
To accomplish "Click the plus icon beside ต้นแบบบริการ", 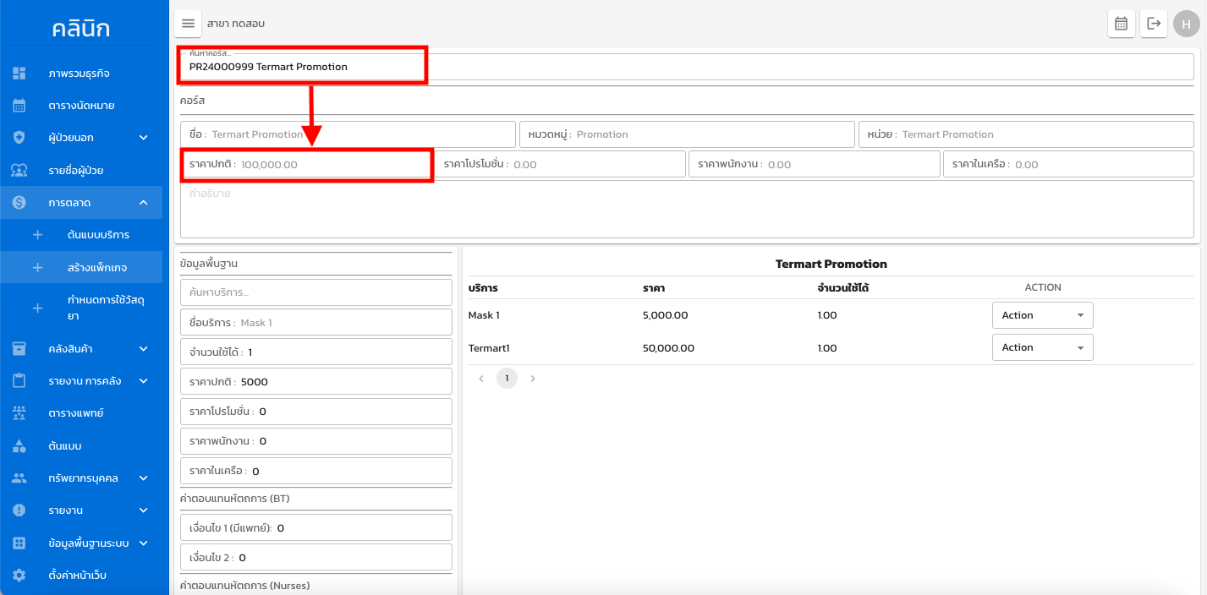I will (37, 235).
